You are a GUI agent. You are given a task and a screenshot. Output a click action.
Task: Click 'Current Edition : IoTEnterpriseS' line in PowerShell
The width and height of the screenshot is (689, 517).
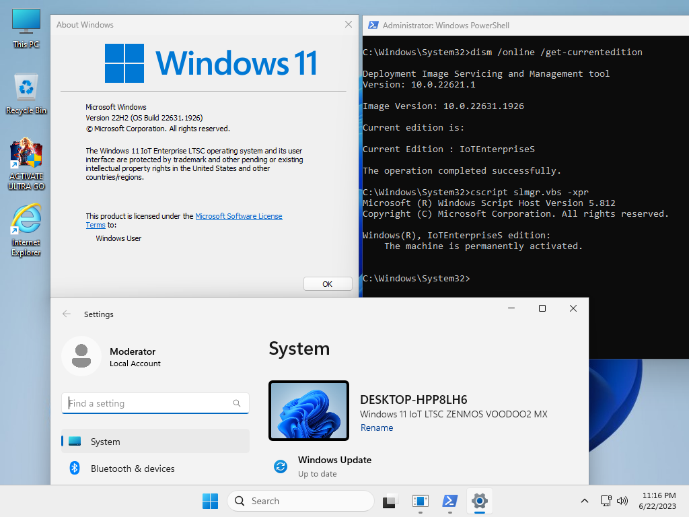coord(449,149)
